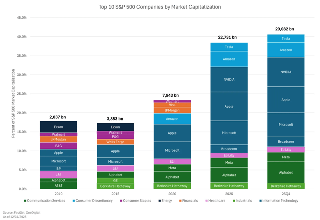Click the Communication Services legend swatch

tap(25, 201)
